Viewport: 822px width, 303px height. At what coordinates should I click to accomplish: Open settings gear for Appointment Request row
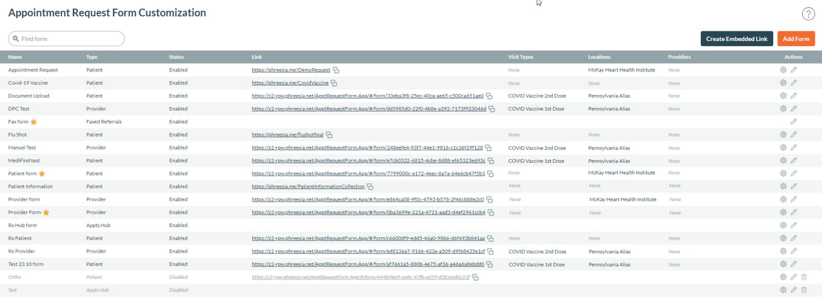point(783,70)
